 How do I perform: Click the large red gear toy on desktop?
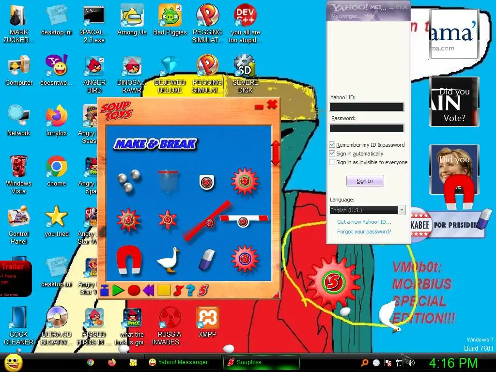pyautogui.click(x=333, y=281)
